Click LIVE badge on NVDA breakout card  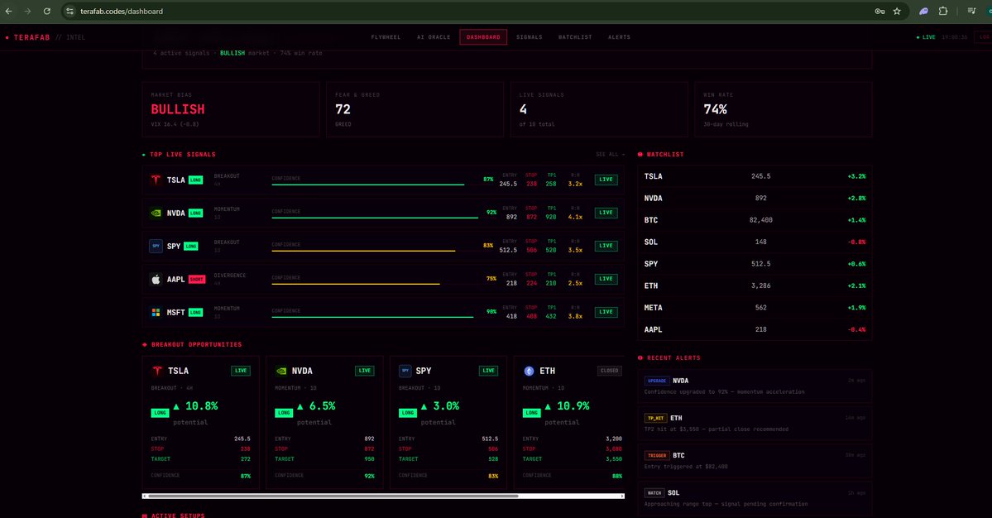364,371
